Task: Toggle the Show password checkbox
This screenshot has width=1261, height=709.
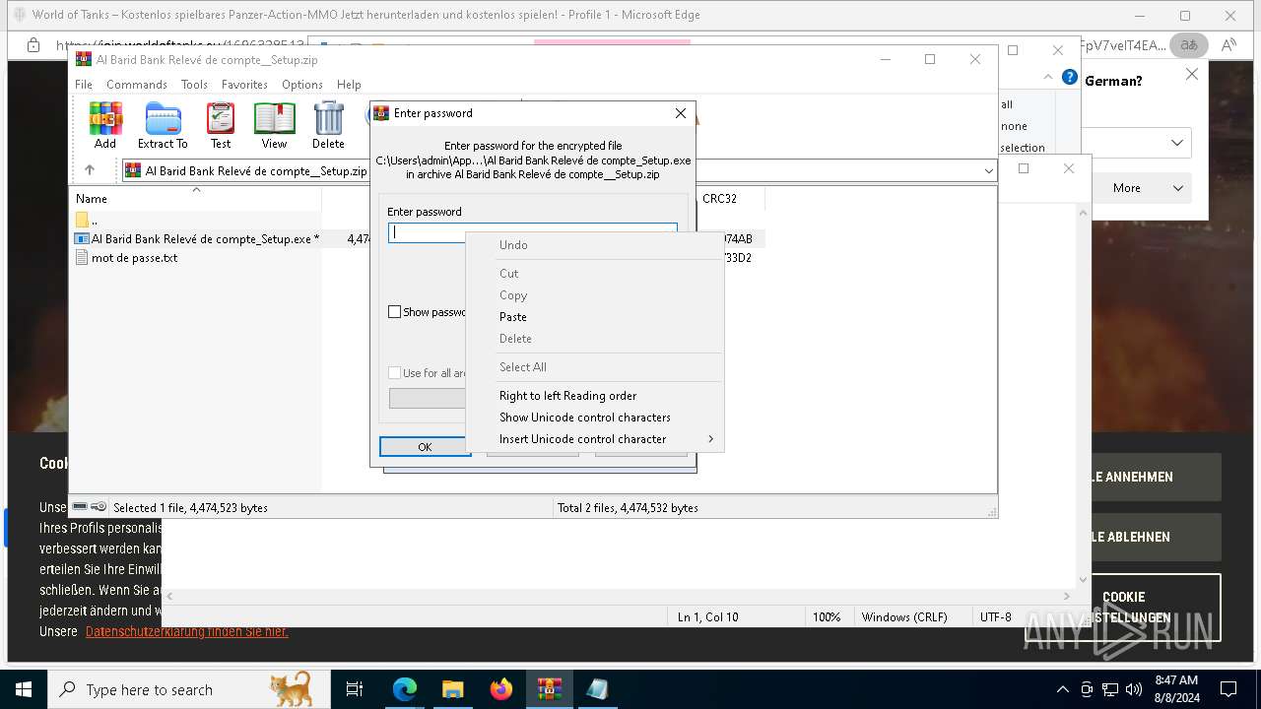Action: coord(395,312)
